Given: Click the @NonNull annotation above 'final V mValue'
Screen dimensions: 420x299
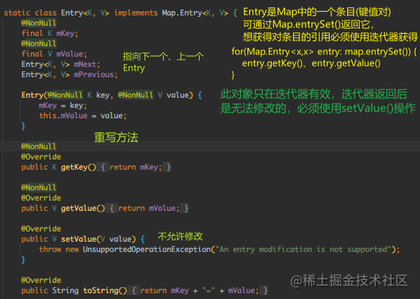Looking at the screenshot, I should pyautogui.click(x=39, y=43).
